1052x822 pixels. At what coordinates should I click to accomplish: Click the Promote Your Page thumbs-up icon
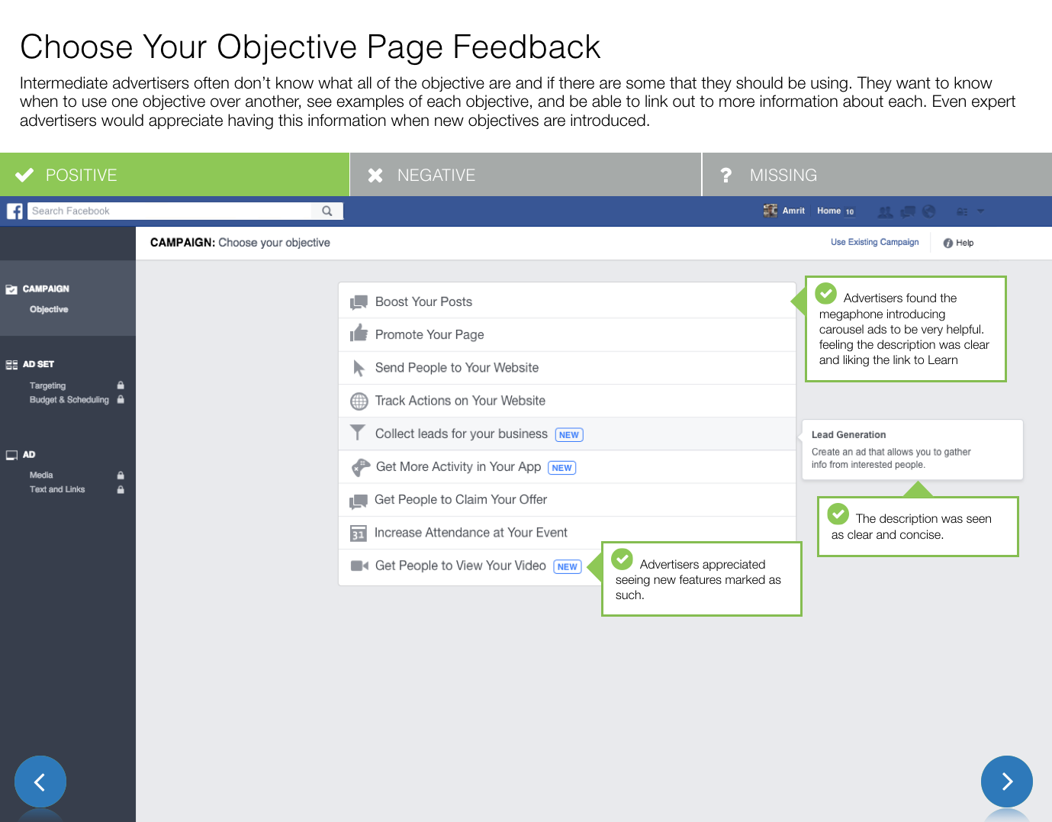click(x=359, y=334)
